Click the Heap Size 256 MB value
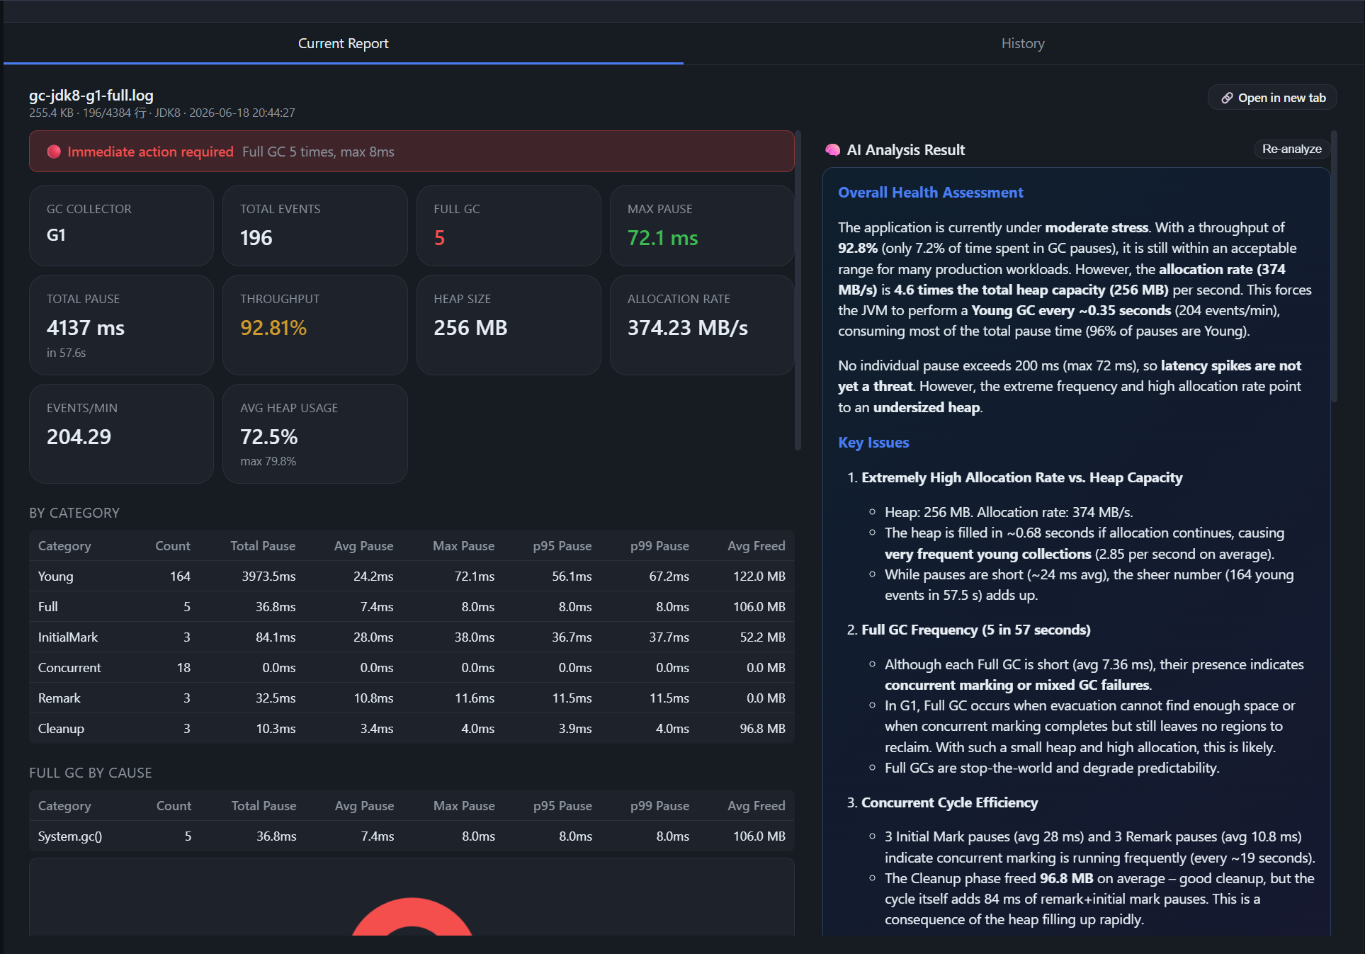The width and height of the screenshot is (1365, 954). tap(470, 328)
